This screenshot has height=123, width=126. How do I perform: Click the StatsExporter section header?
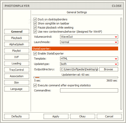pos(75,49)
